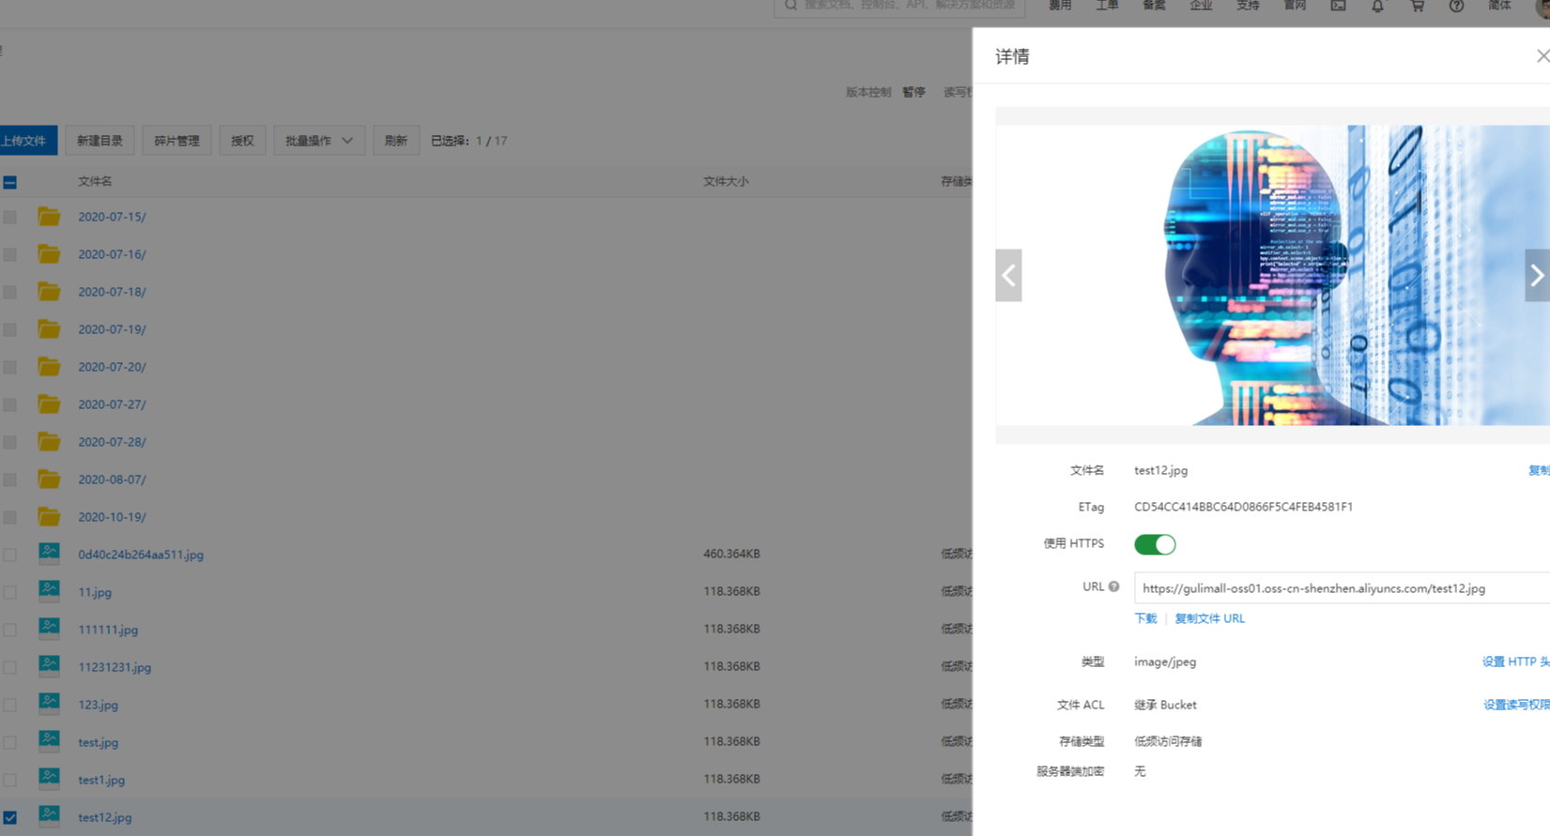Screen dimensions: 1550x836
Task: Click the folder icon for 2020-07-18/
Action: pyautogui.click(x=49, y=291)
